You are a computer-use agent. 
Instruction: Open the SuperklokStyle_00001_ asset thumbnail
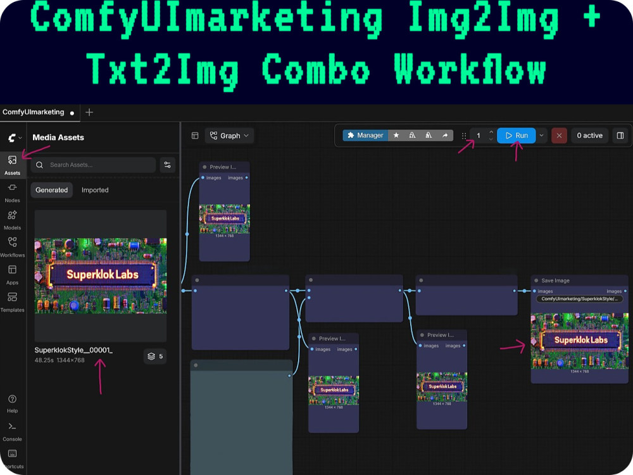101,275
